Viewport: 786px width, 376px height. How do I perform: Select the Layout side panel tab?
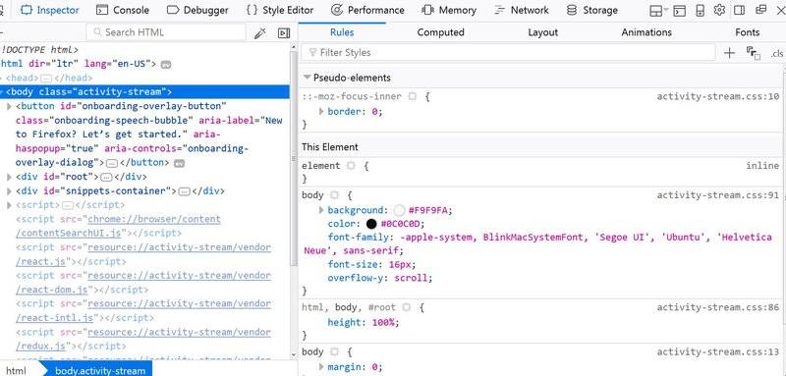(x=543, y=32)
